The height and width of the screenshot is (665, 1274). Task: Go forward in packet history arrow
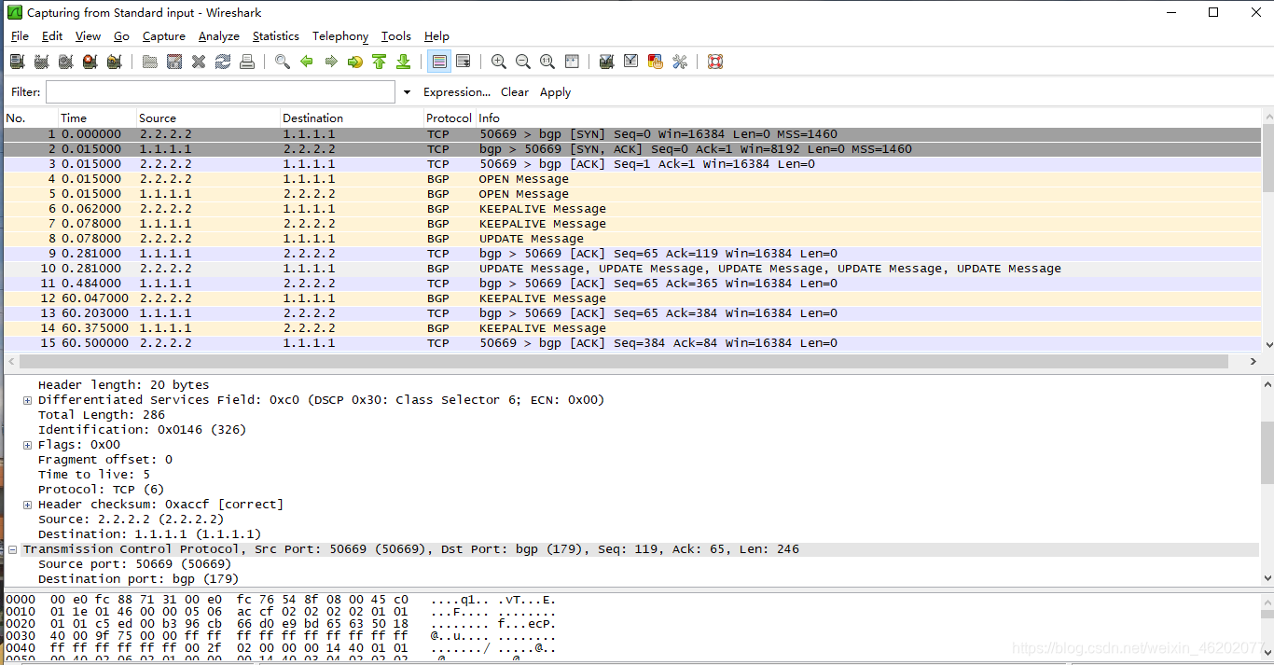coord(331,62)
